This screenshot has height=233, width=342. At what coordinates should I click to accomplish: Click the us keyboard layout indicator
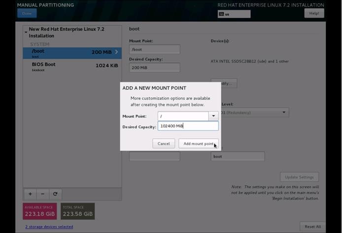234,14
